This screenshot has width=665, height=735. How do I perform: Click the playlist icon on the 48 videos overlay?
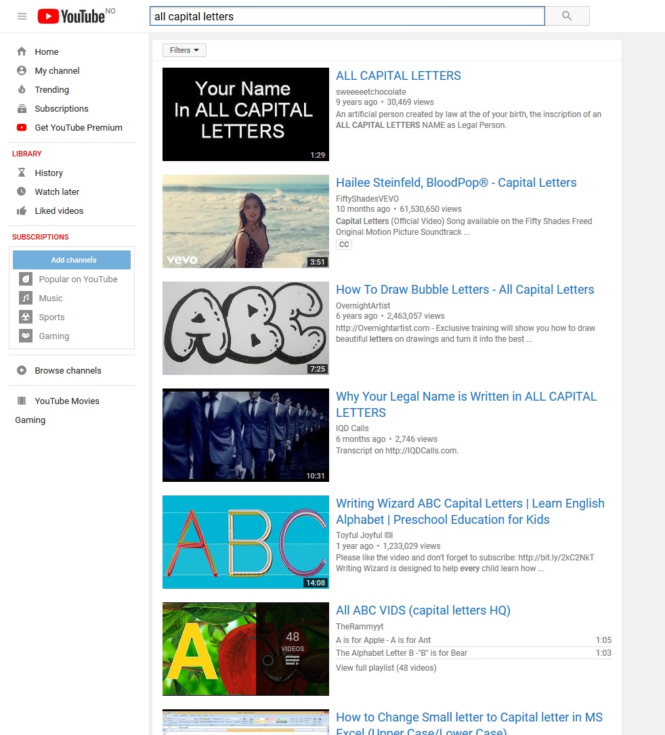(x=293, y=661)
